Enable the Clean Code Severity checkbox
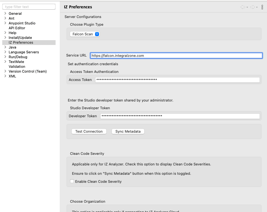The image size is (267, 212). tap(72, 181)
